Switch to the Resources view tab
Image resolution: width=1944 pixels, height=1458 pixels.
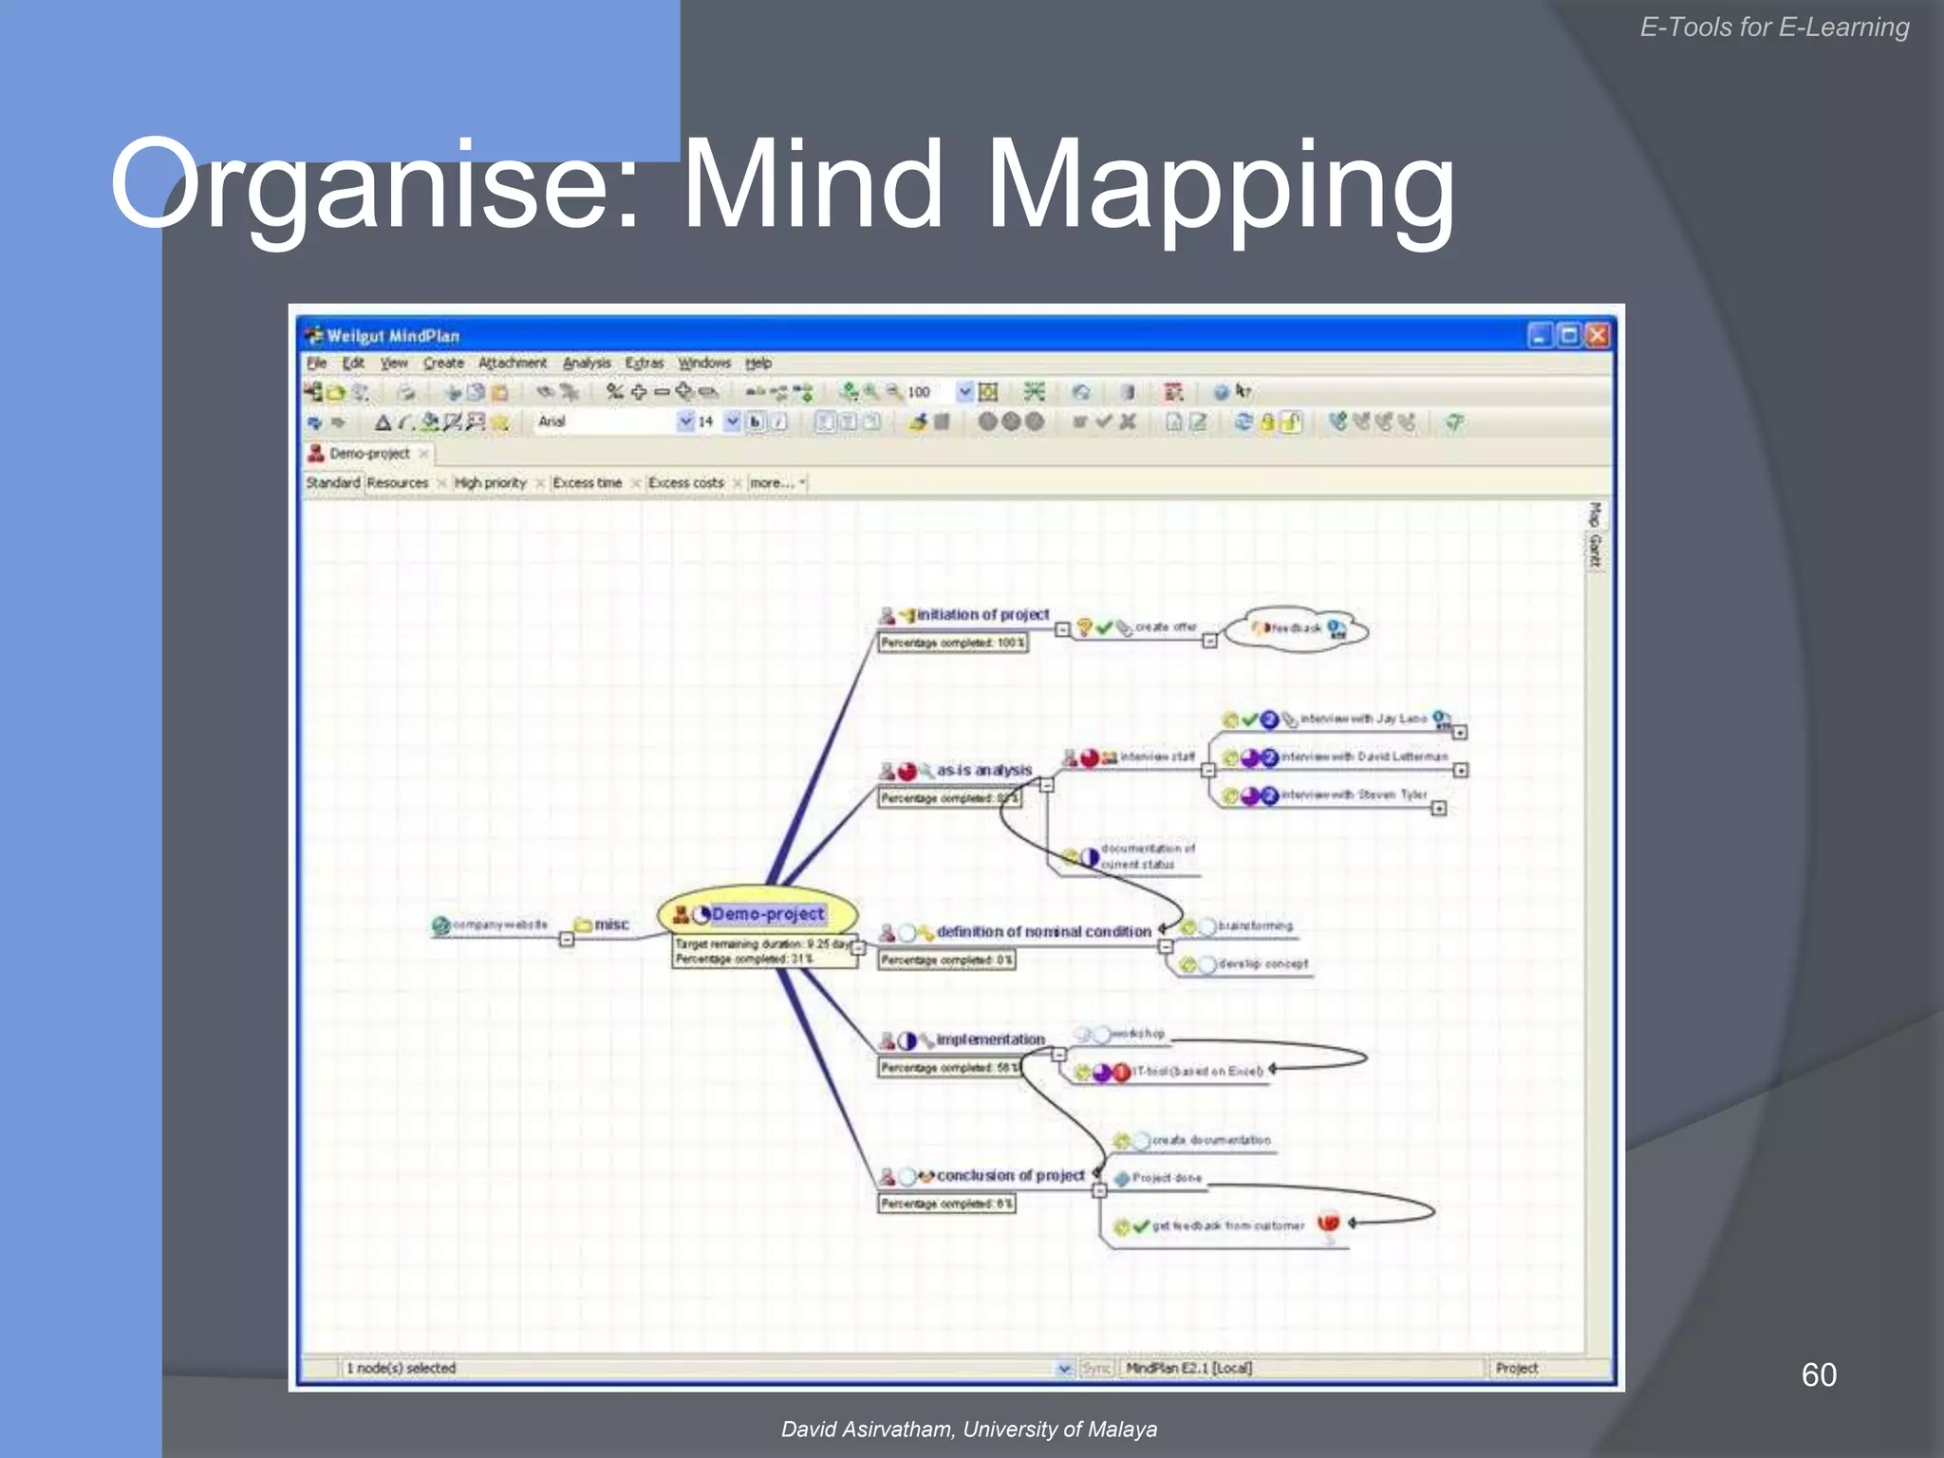398,482
